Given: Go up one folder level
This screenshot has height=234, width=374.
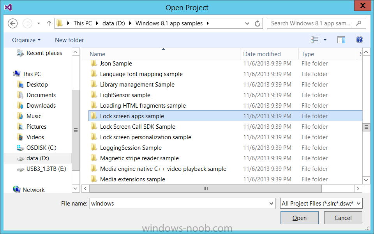Looking at the screenshot, I should click(49, 23).
